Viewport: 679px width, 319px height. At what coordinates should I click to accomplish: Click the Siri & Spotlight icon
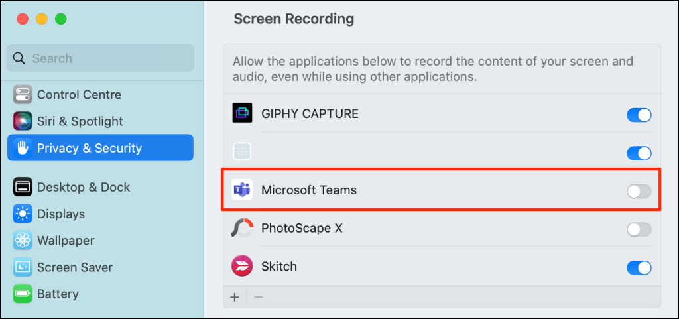click(23, 121)
